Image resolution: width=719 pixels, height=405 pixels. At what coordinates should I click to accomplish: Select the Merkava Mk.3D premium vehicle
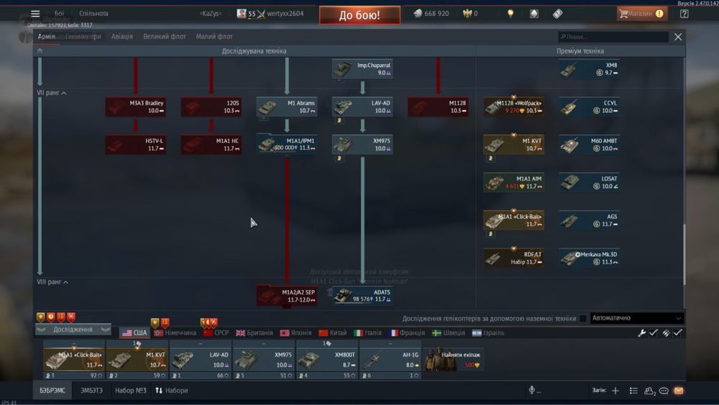[x=590, y=258]
